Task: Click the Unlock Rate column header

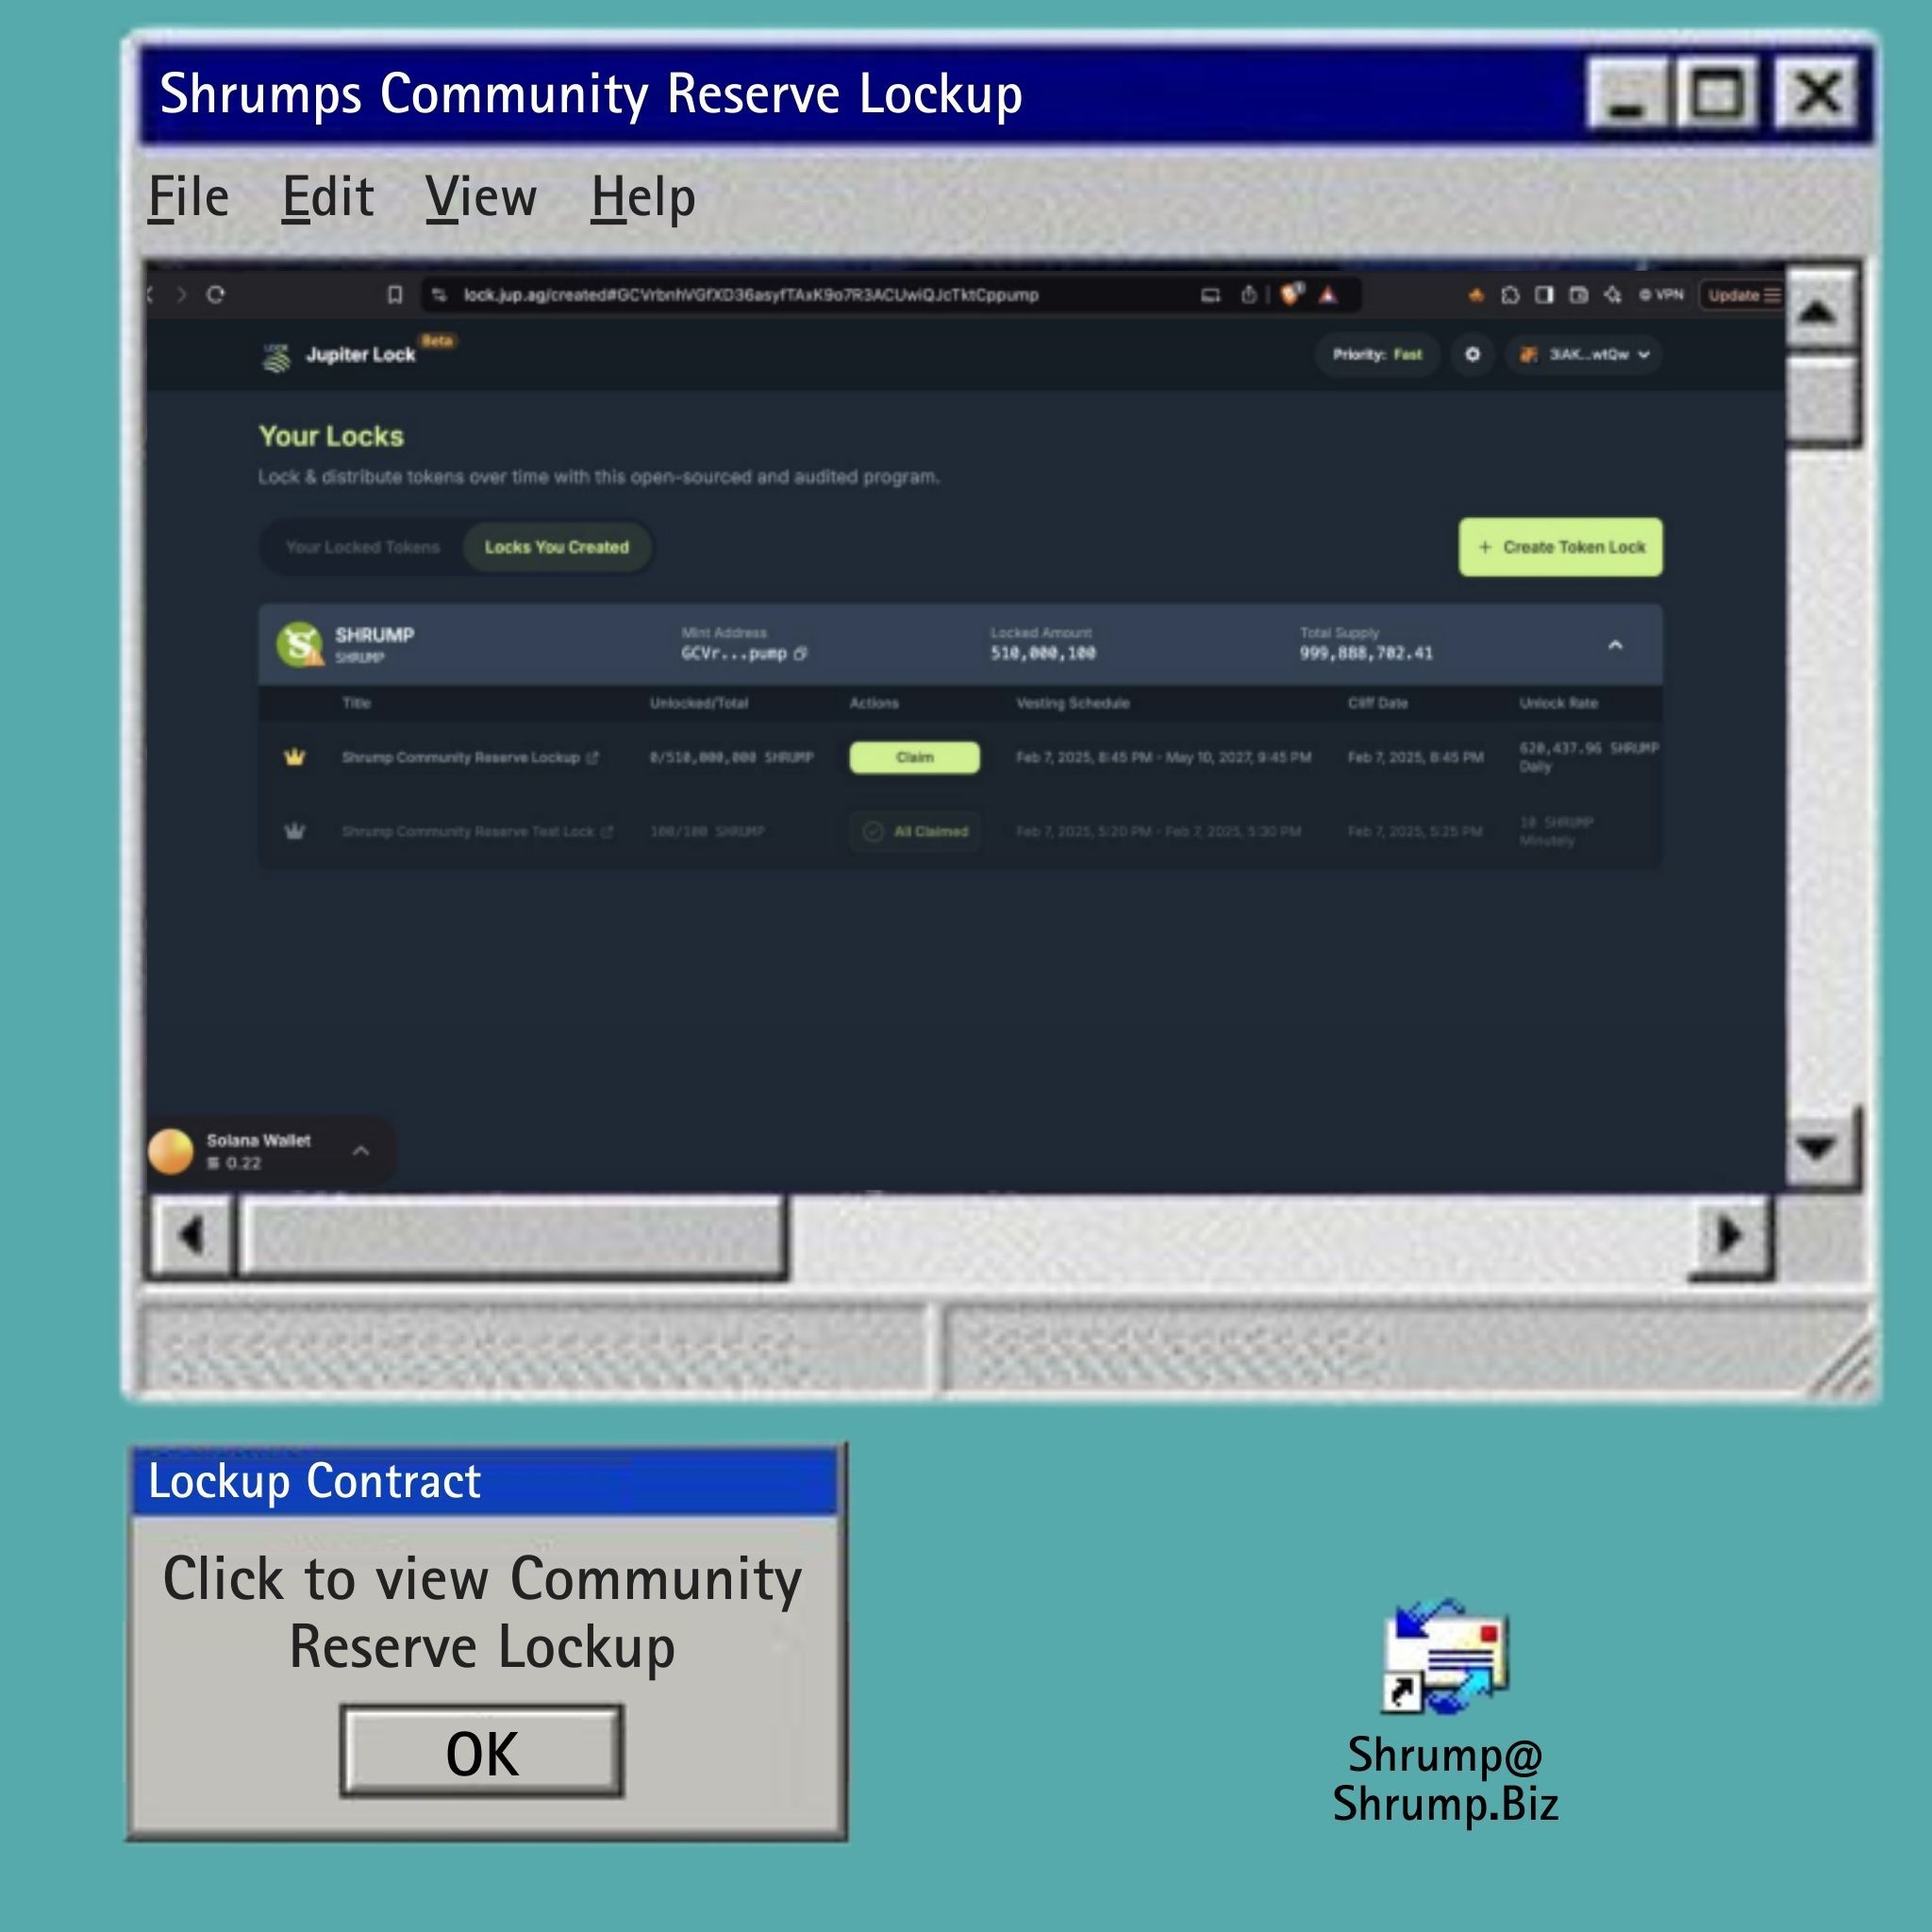Action: [1558, 703]
